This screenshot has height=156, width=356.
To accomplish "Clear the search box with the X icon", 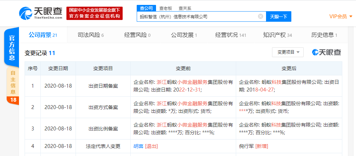I will (261, 16).
